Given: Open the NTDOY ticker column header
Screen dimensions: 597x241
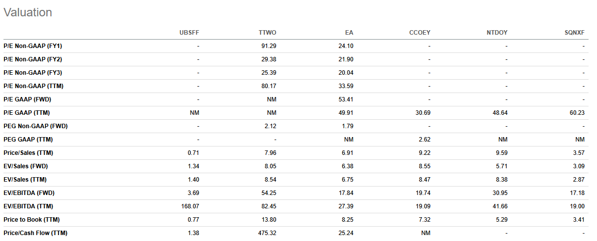Looking at the screenshot, I should (x=496, y=33).
